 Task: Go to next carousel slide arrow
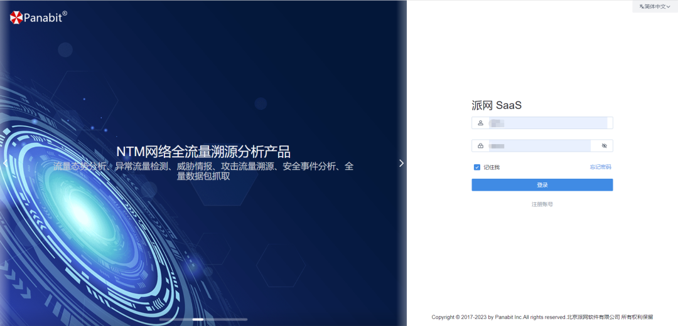point(401,163)
